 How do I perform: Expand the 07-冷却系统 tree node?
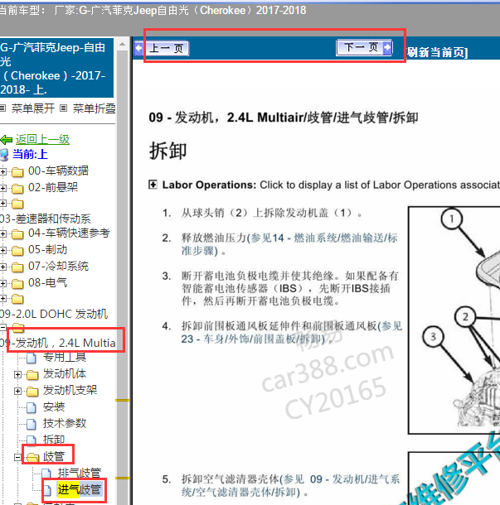click(x=3, y=267)
